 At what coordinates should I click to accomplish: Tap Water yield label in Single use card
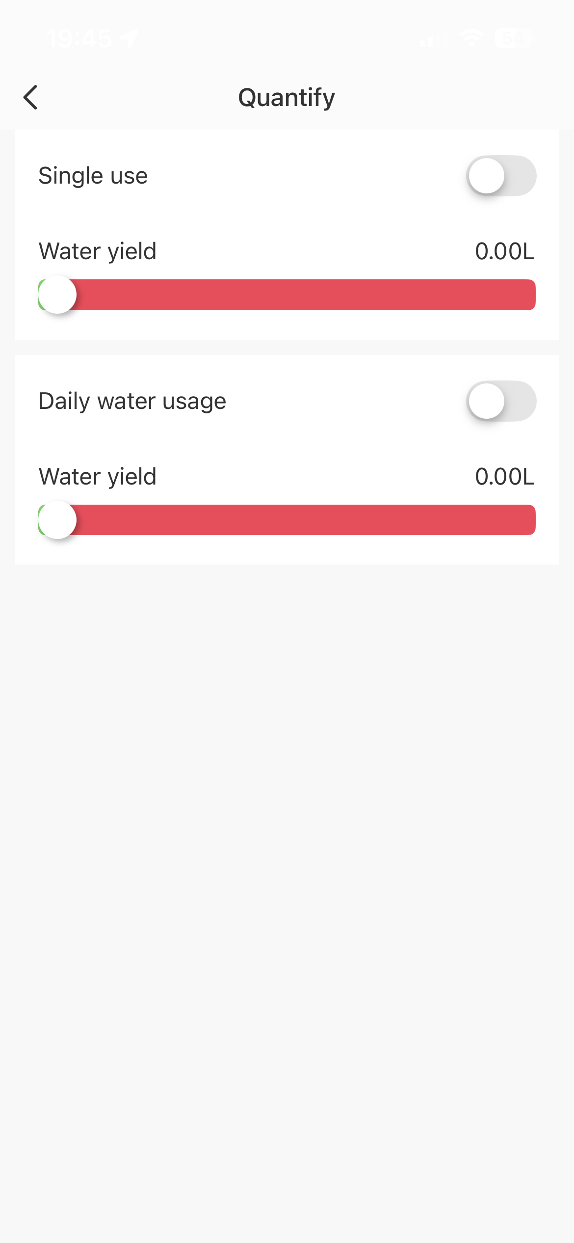click(98, 251)
